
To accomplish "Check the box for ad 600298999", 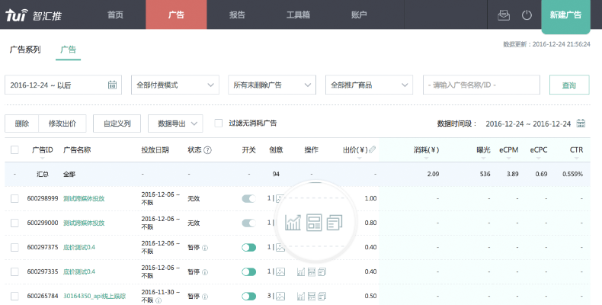I will [x=14, y=198].
